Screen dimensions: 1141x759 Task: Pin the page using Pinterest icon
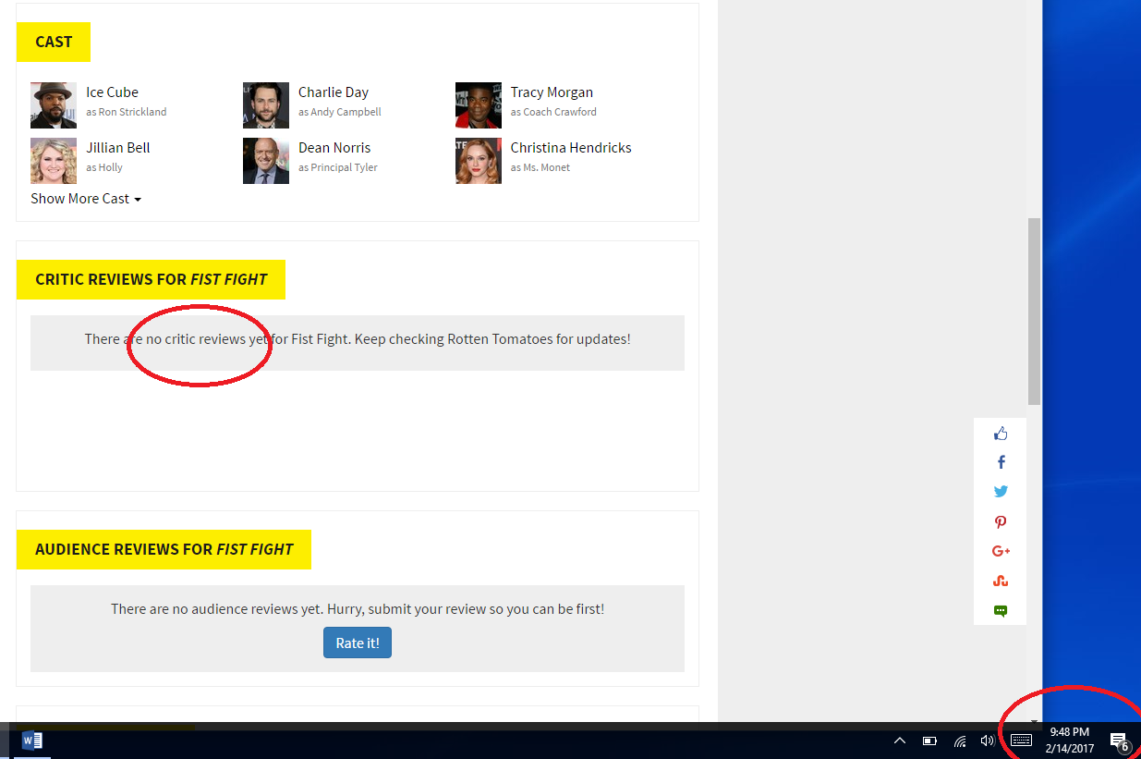tap(1001, 521)
